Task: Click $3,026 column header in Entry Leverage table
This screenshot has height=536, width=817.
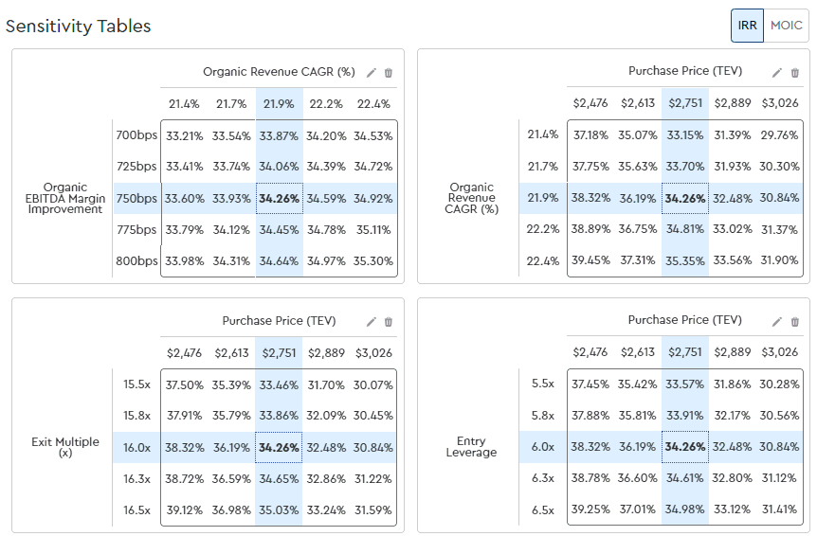Action: pyautogui.click(x=779, y=352)
